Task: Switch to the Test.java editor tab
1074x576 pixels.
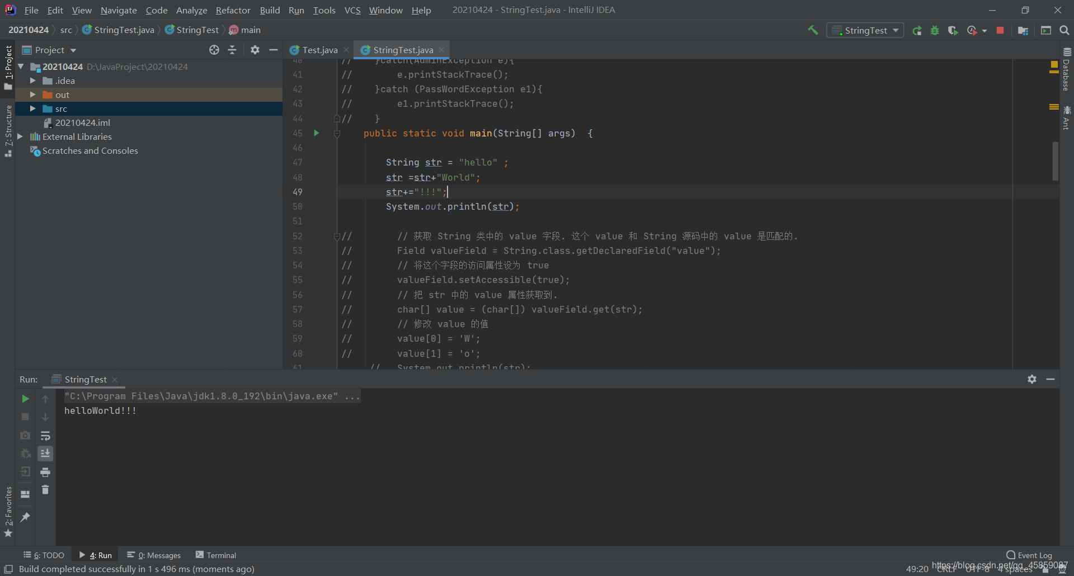Action: click(319, 50)
